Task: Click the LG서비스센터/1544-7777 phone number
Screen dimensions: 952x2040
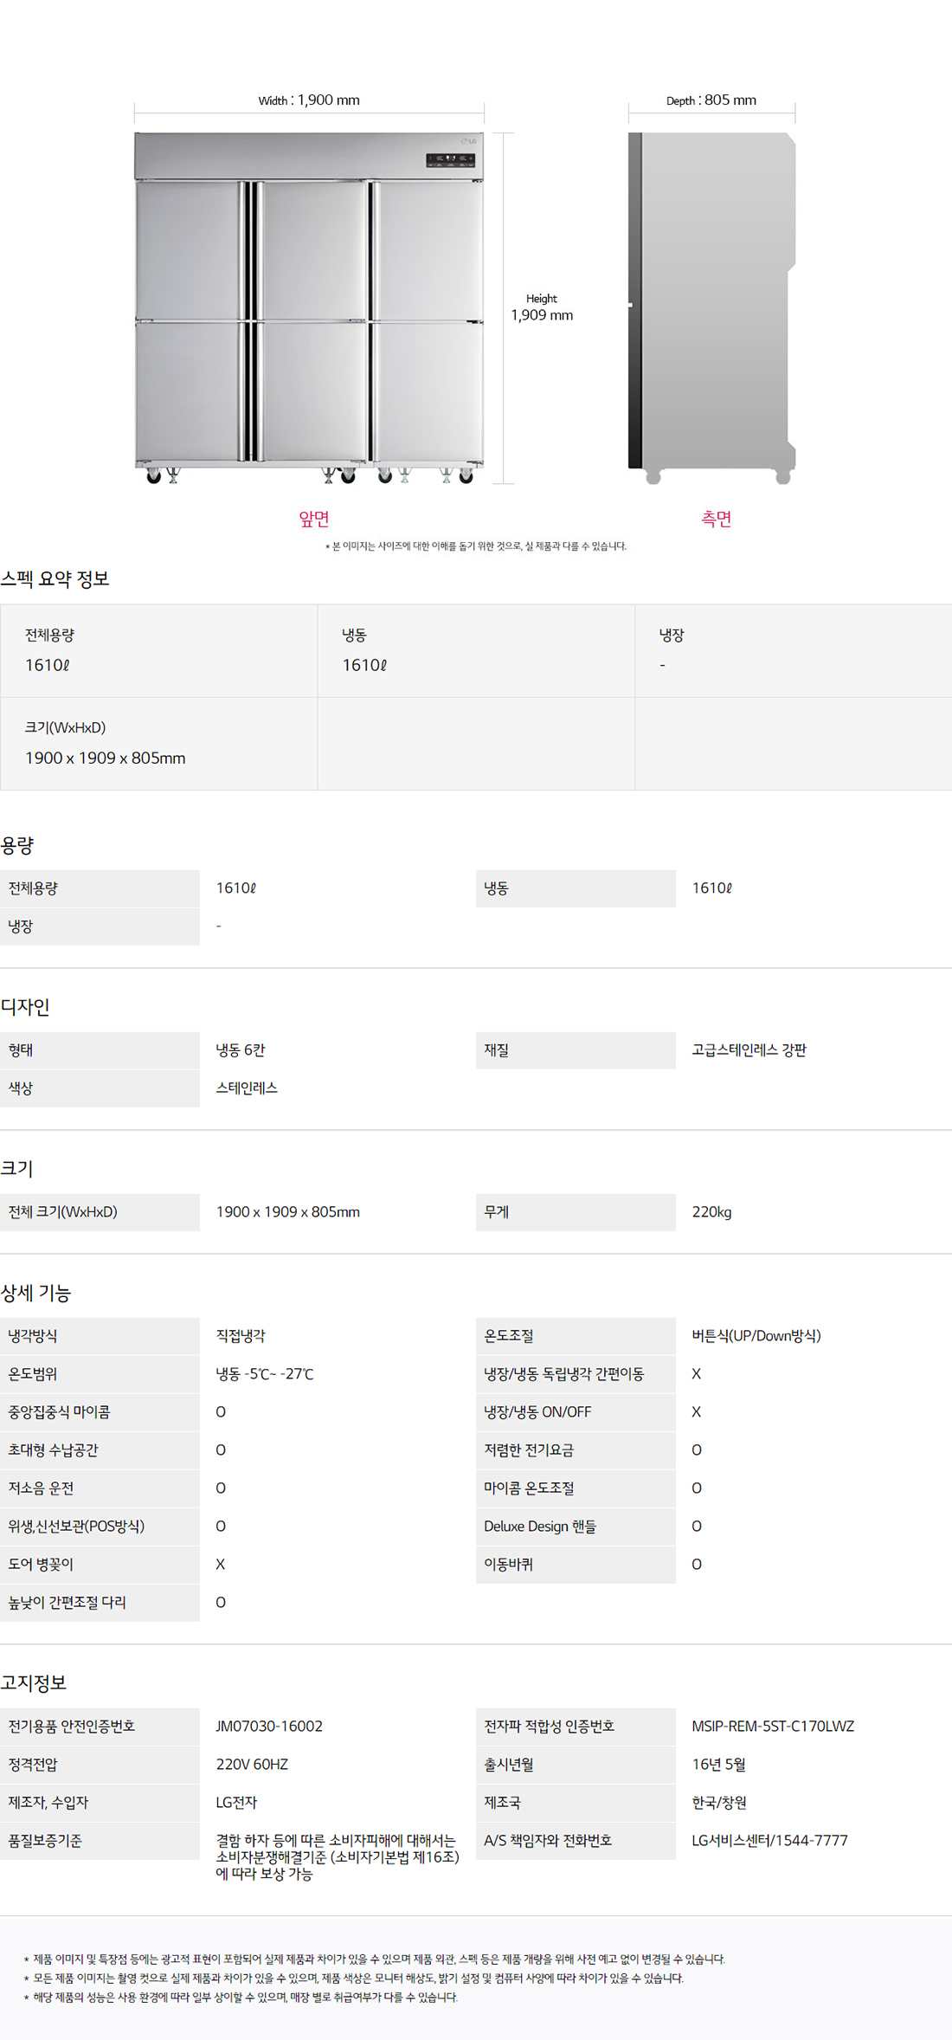Action: click(769, 1841)
